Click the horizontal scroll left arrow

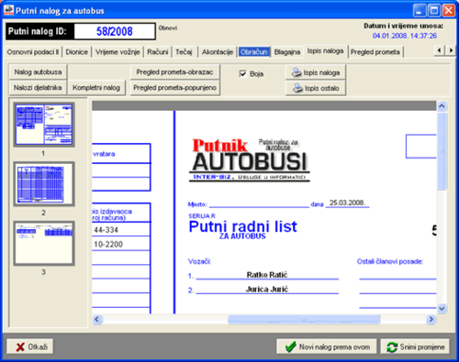click(97, 319)
